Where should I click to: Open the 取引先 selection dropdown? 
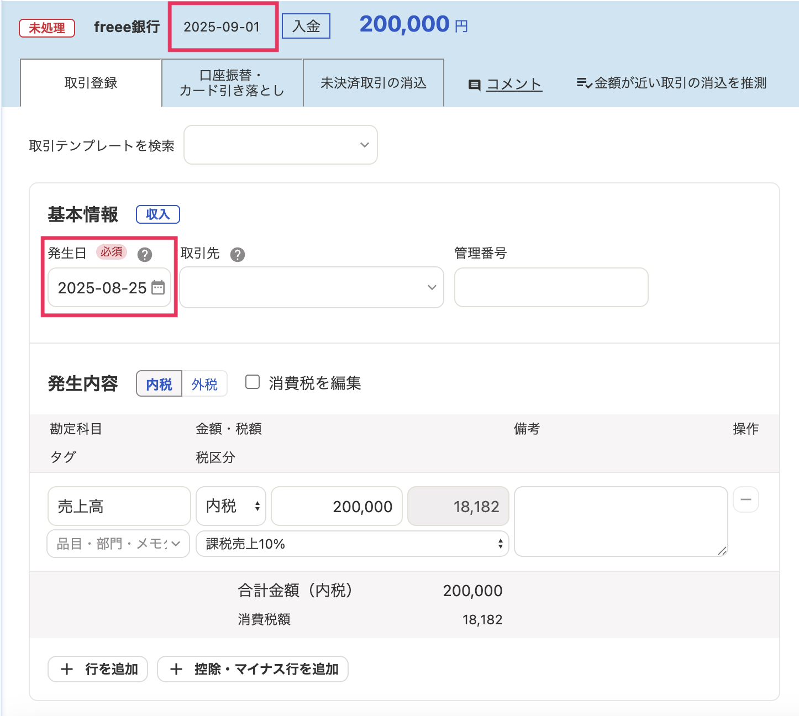tap(311, 287)
